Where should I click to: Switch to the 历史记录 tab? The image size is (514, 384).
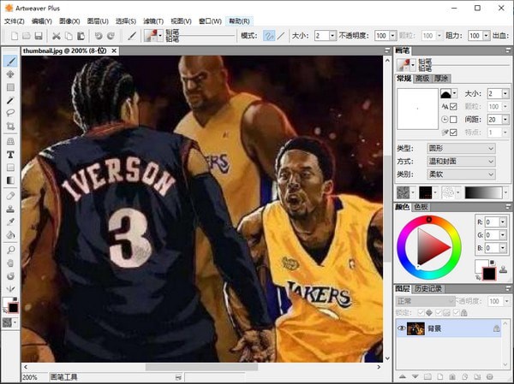pyautogui.click(x=428, y=288)
